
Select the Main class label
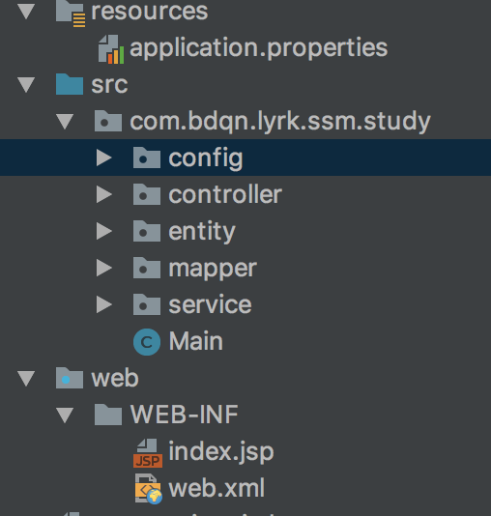click(196, 341)
